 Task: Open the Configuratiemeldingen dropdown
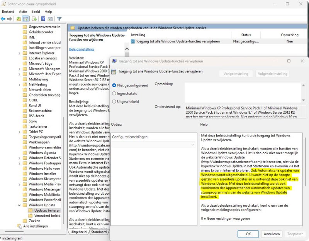(x=154, y=145)
